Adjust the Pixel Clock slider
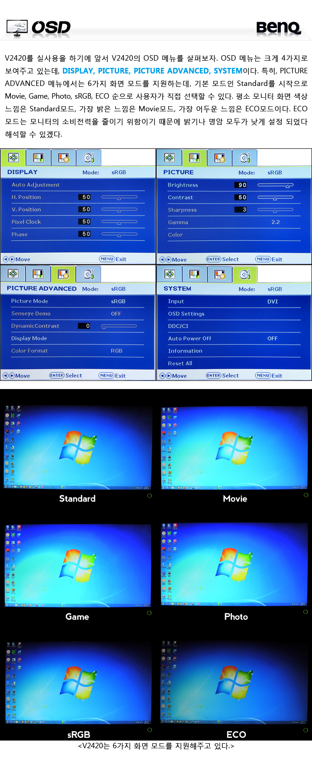This screenshot has height=760, width=312. pyautogui.click(x=119, y=222)
